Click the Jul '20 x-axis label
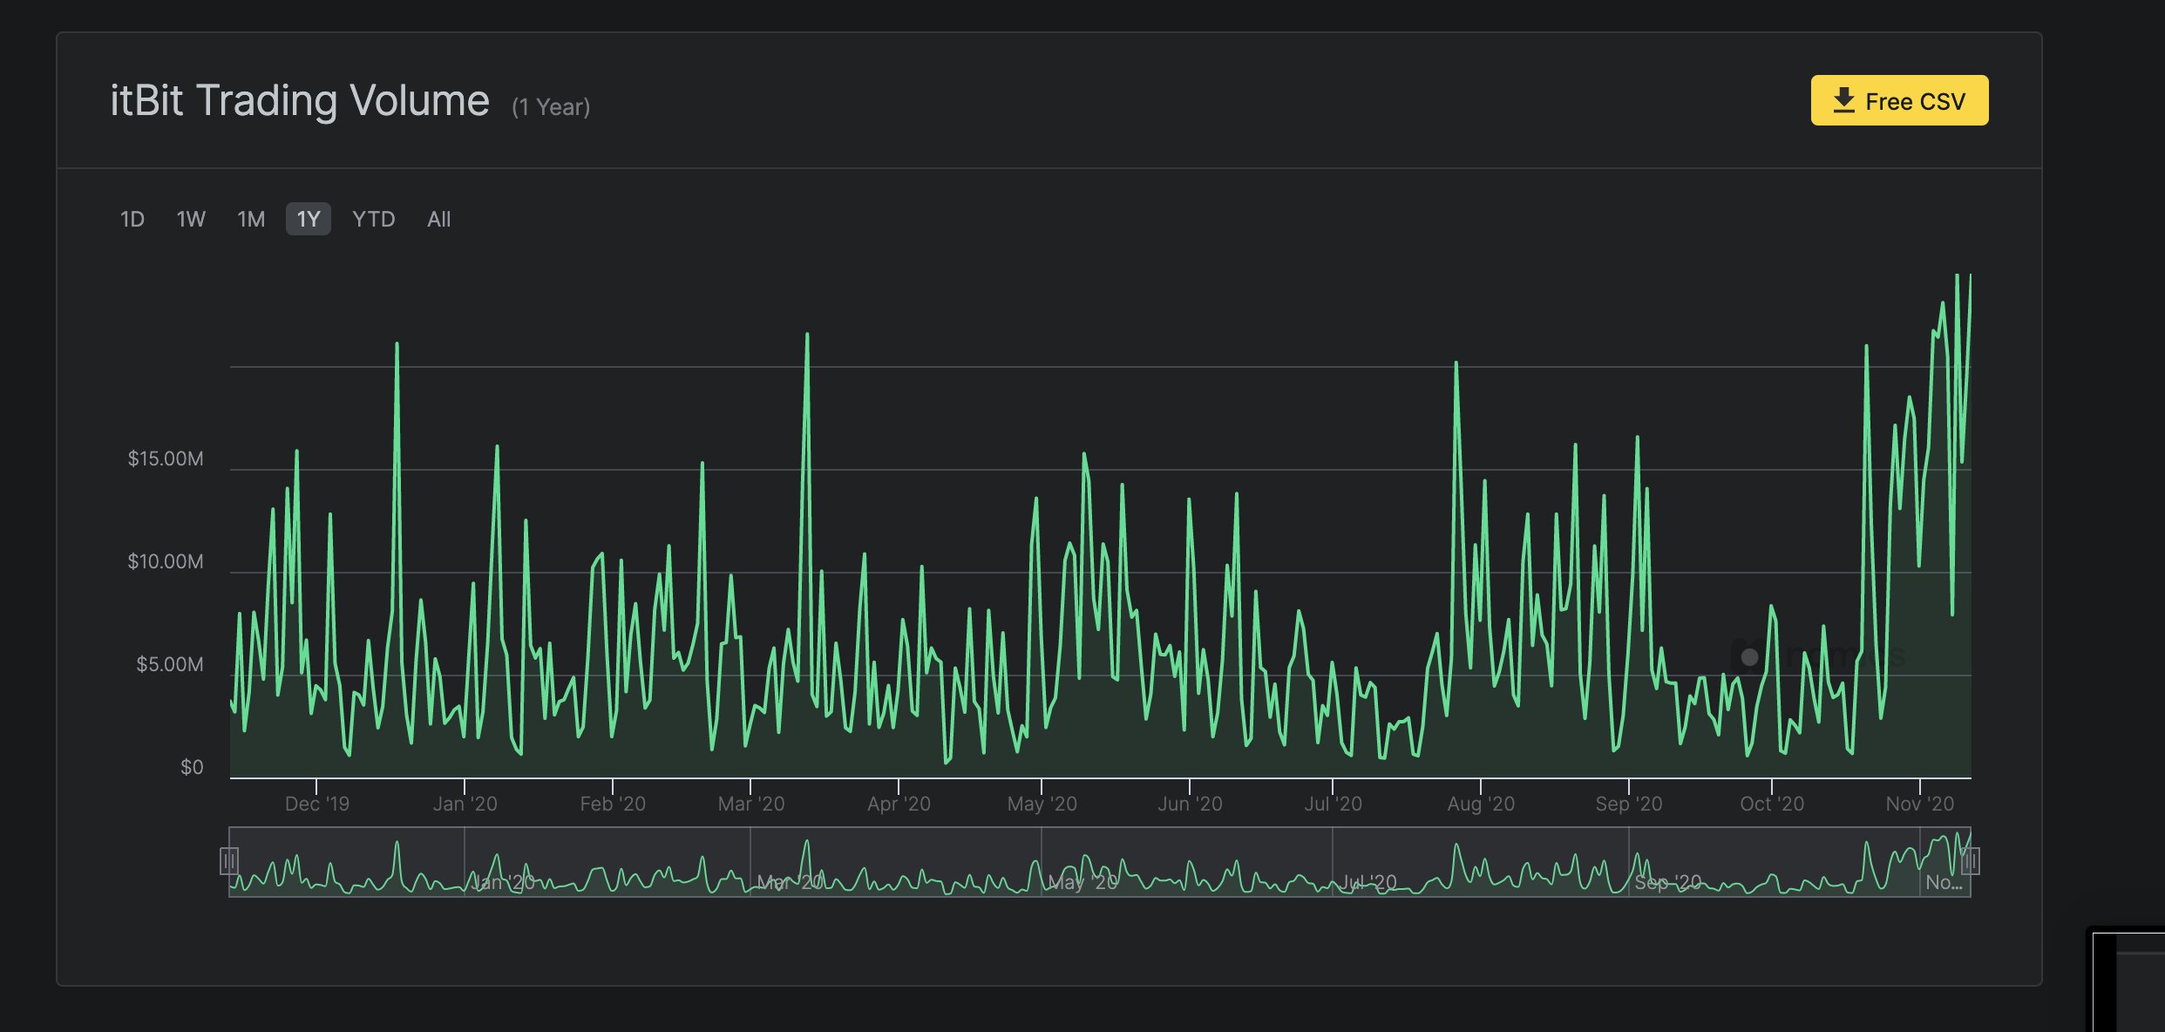Image resolution: width=2165 pixels, height=1032 pixels. tap(1333, 804)
